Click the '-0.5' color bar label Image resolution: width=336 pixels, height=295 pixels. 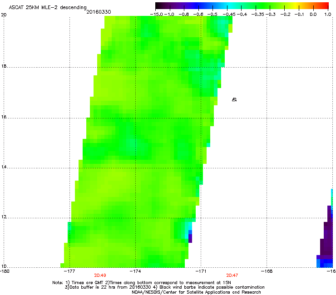pos(212,15)
